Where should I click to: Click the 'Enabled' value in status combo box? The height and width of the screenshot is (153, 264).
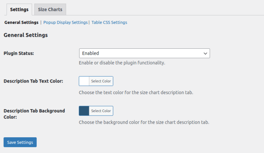tap(90, 53)
